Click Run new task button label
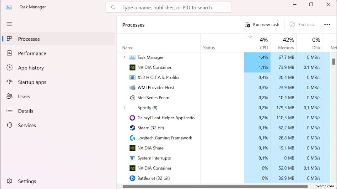Screen dimensions: 337x189 click(266, 25)
